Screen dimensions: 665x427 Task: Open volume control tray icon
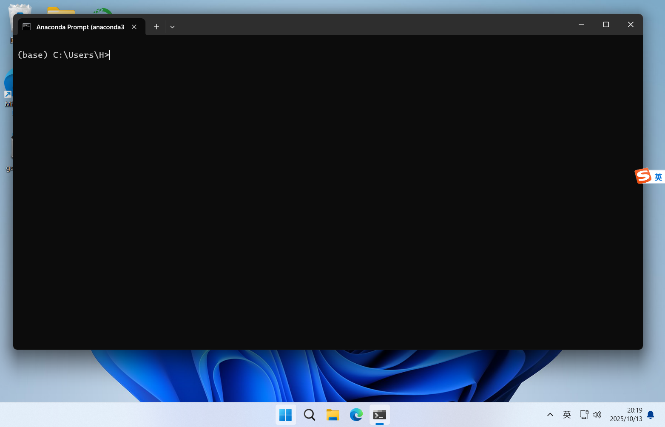(597, 415)
